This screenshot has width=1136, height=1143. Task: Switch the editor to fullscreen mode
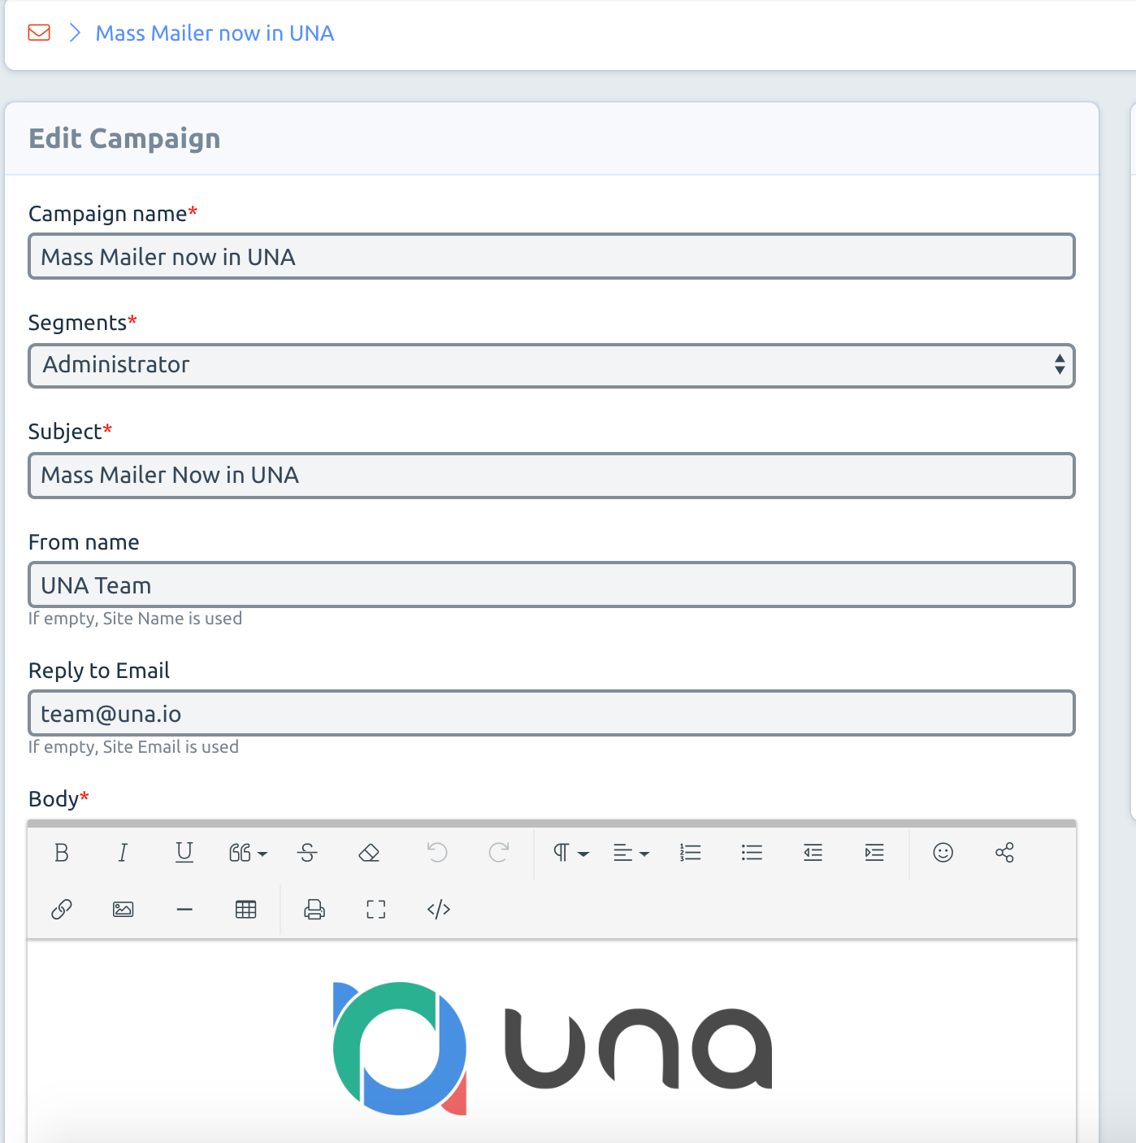pyautogui.click(x=375, y=909)
